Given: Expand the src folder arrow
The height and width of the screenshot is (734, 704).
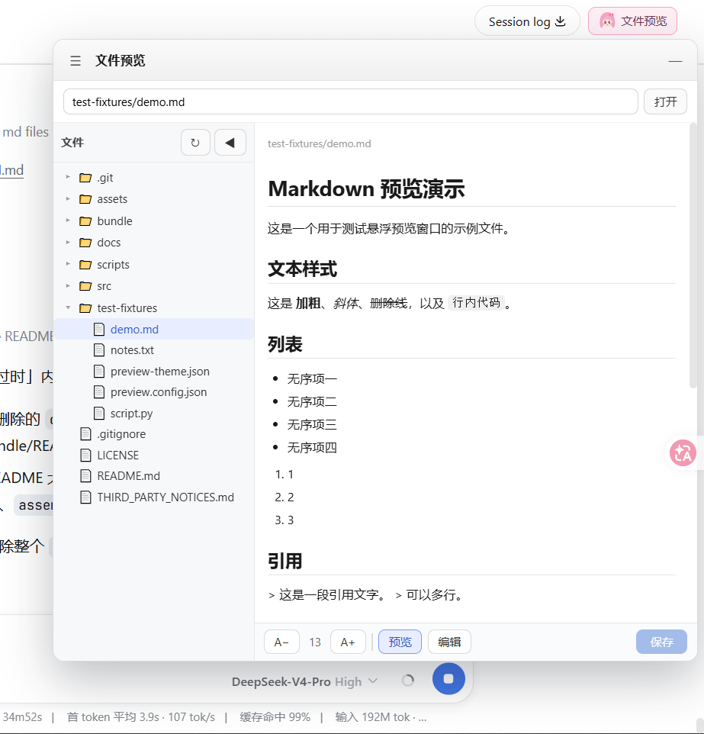Looking at the screenshot, I should click(68, 286).
